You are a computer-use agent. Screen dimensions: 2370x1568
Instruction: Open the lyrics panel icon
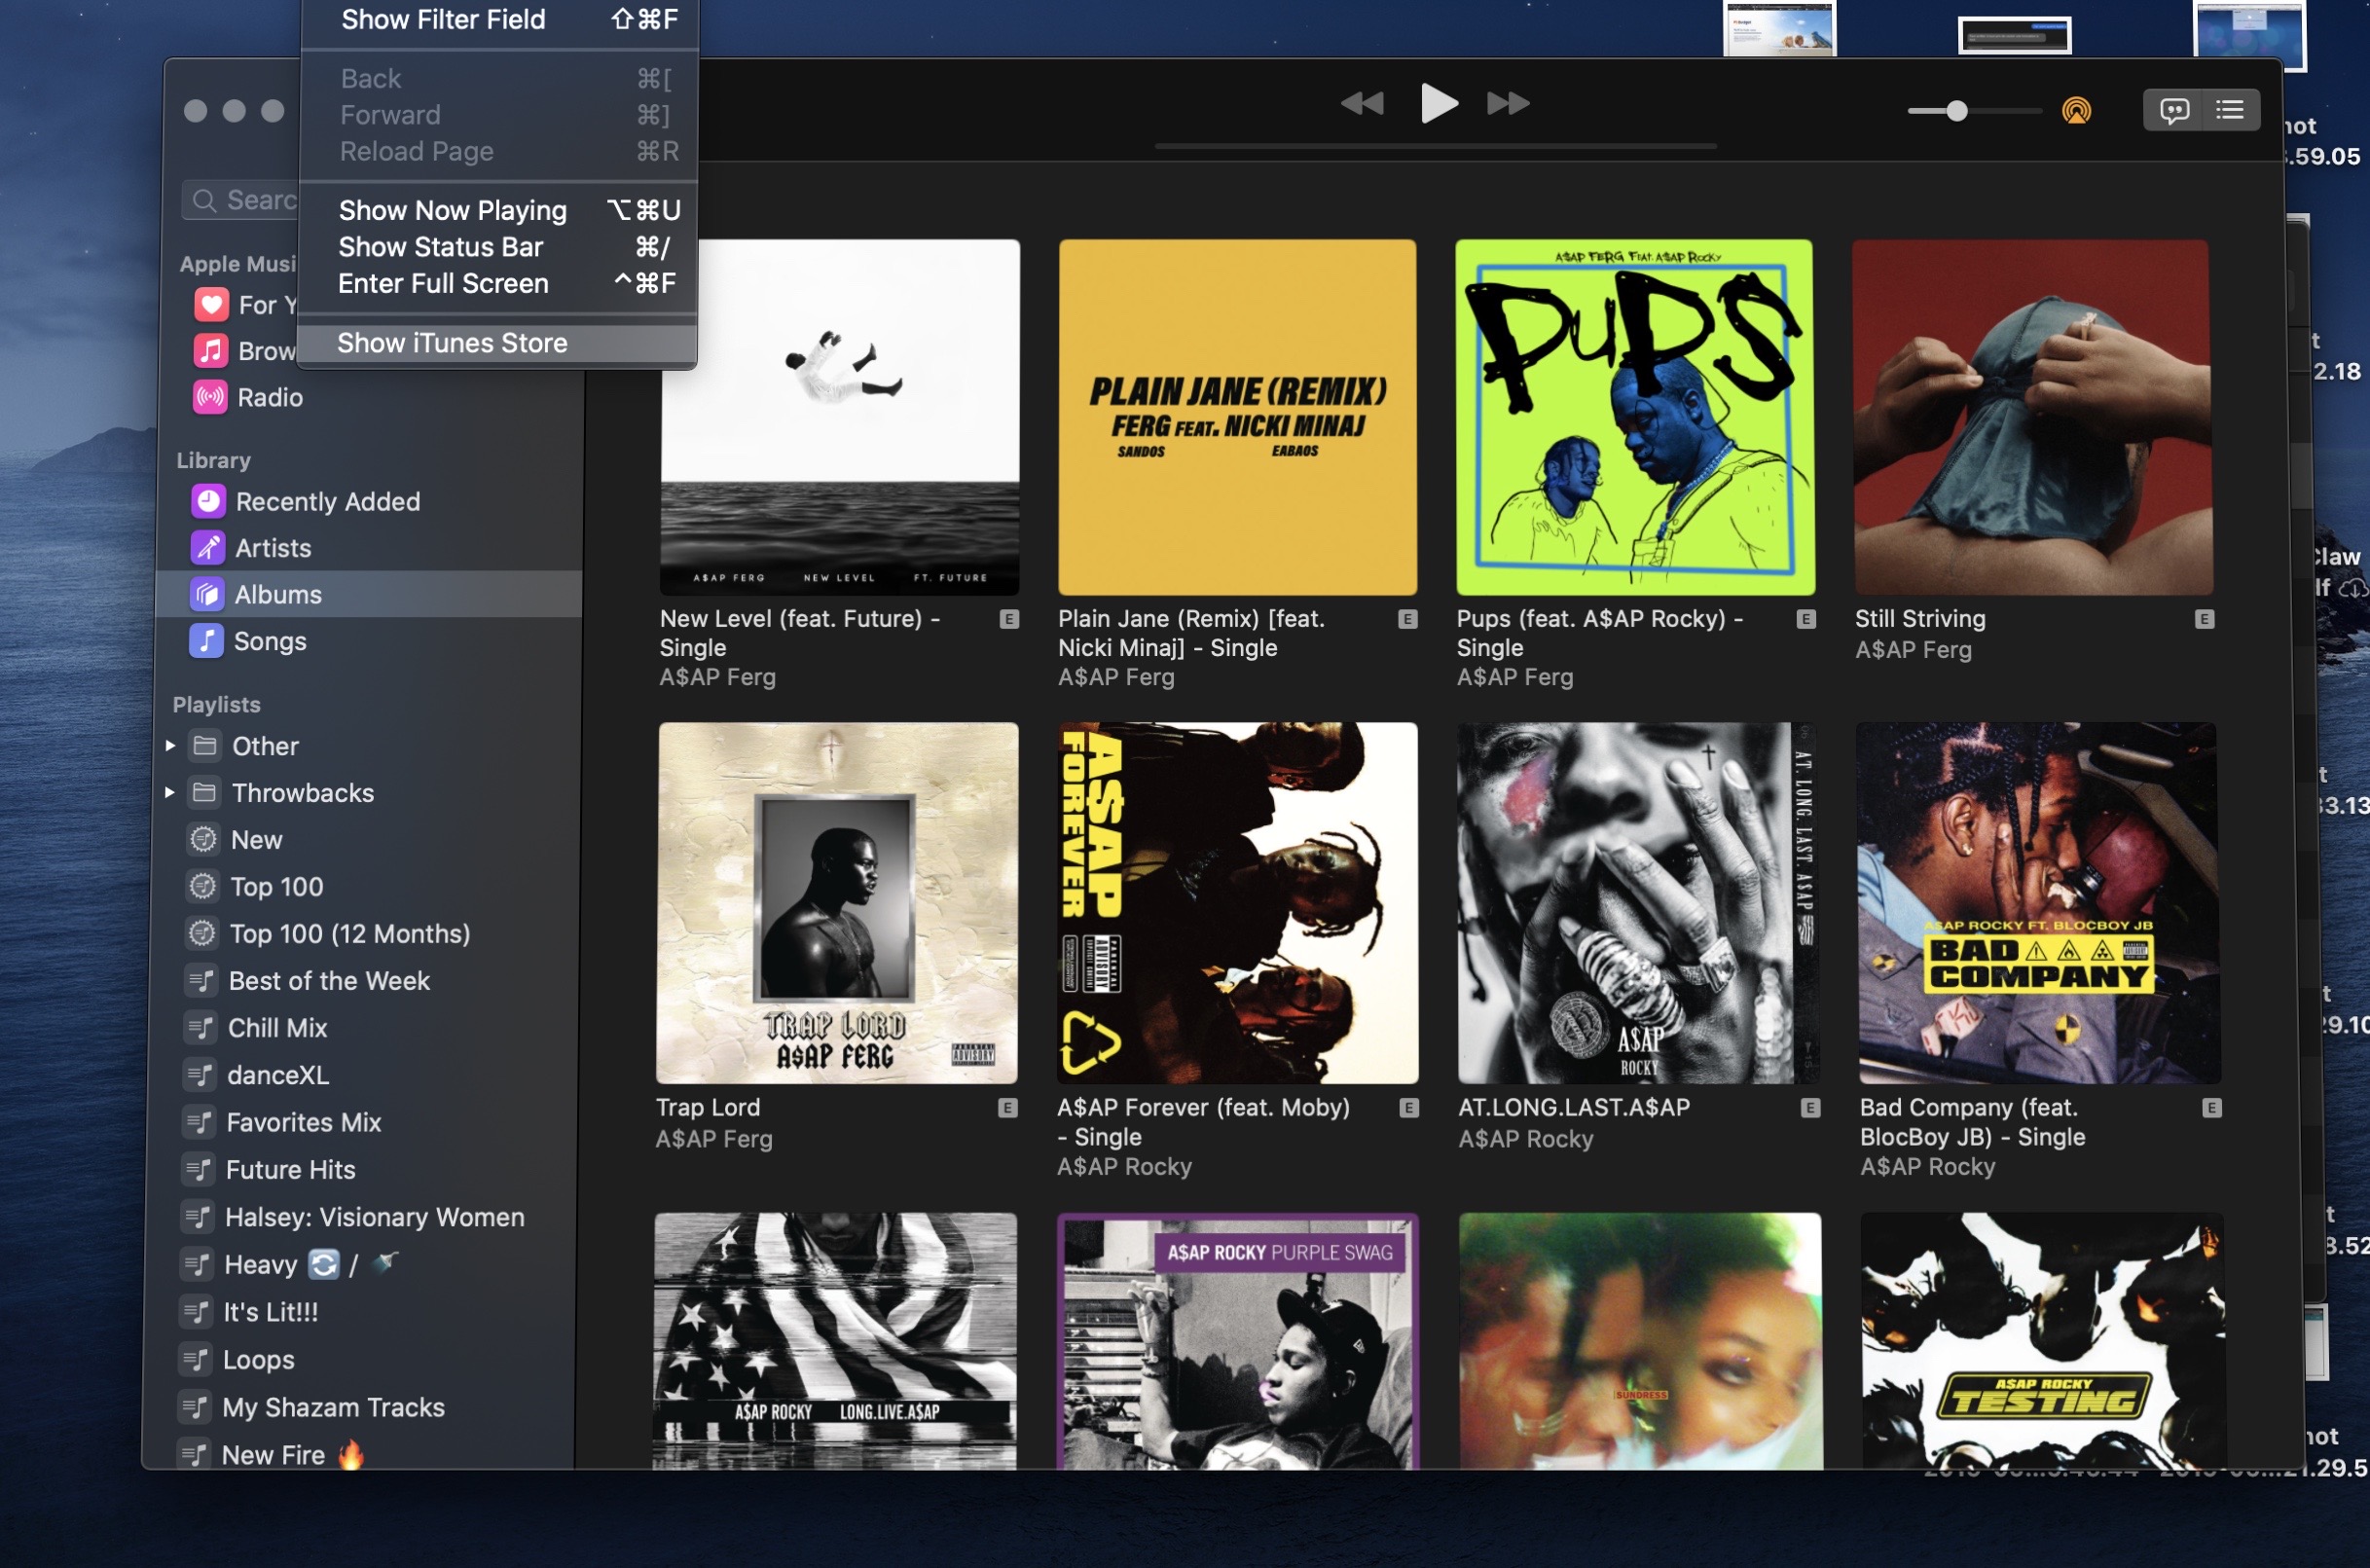tap(2174, 110)
